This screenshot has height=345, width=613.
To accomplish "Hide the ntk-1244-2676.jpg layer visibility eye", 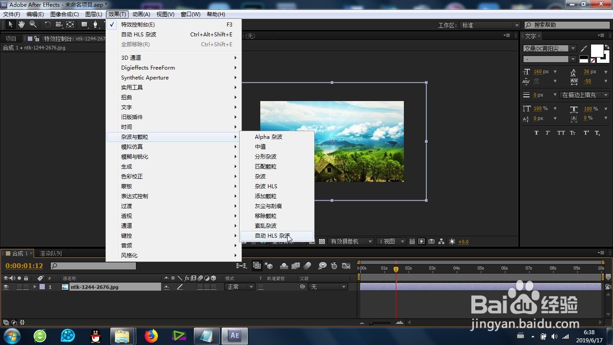I will [x=6, y=286].
